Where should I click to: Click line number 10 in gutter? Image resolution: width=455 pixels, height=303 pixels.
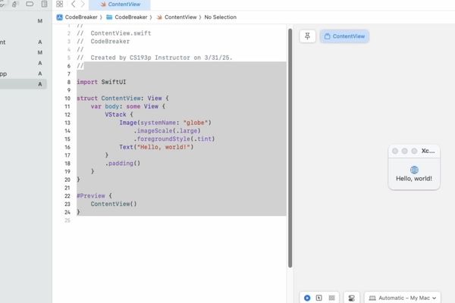(x=67, y=98)
